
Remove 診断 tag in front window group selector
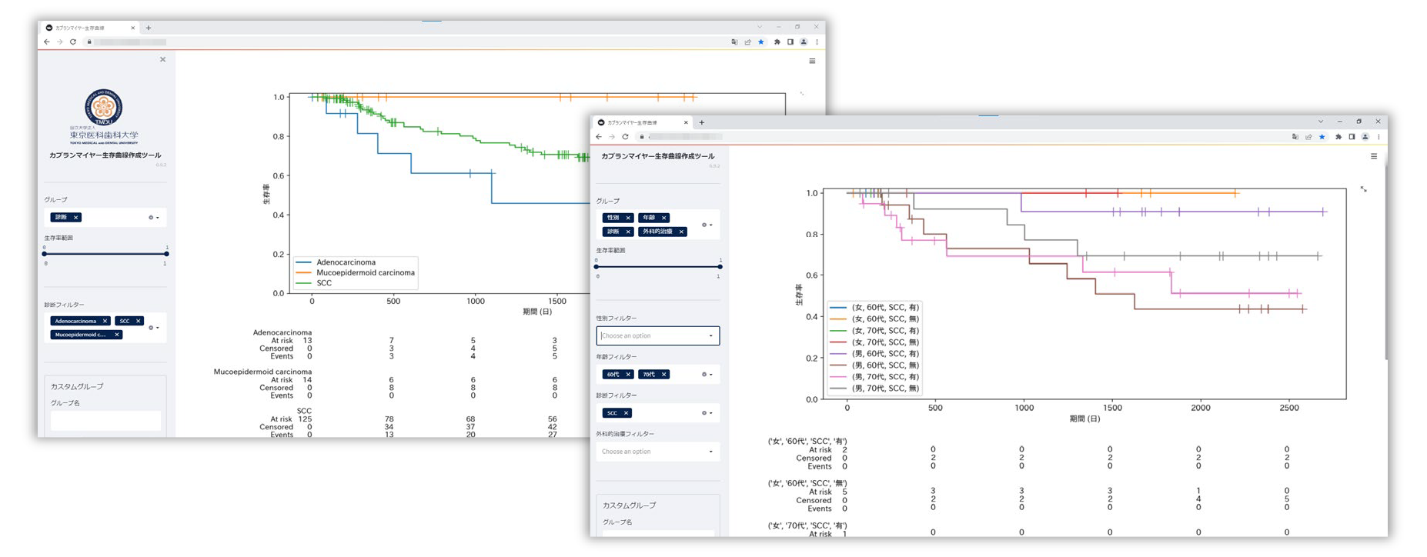(x=628, y=232)
